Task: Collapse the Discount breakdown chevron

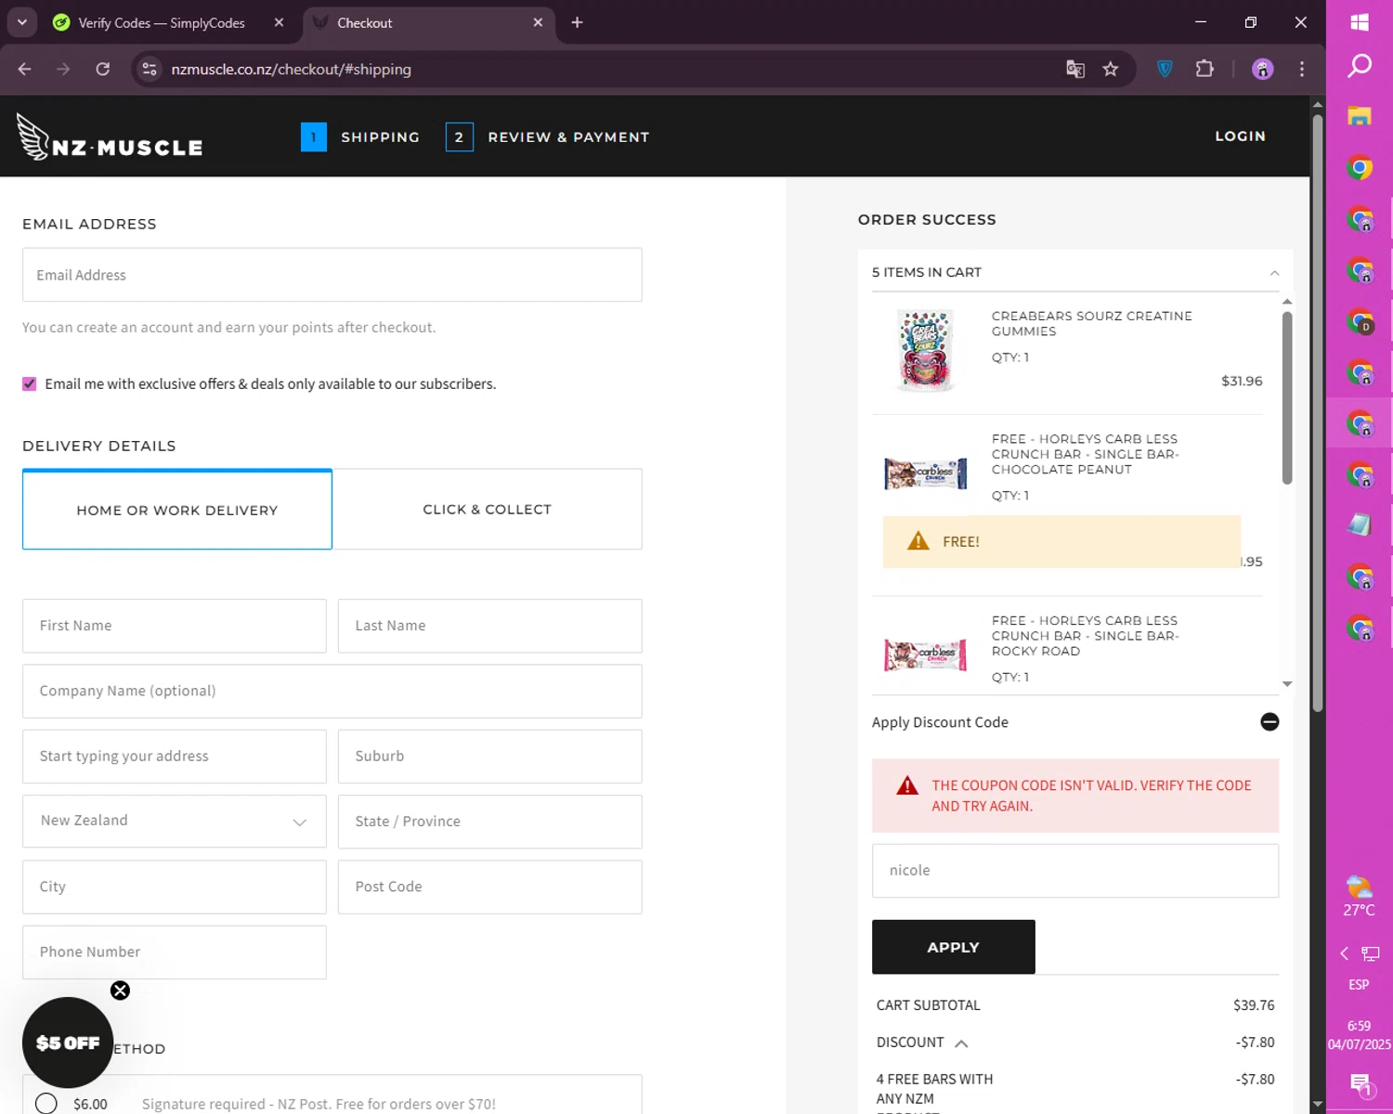Action: (x=962, y=1043)
